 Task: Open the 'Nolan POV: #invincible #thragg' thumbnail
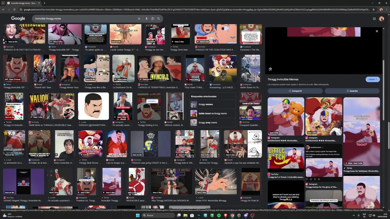coord(216,182)
